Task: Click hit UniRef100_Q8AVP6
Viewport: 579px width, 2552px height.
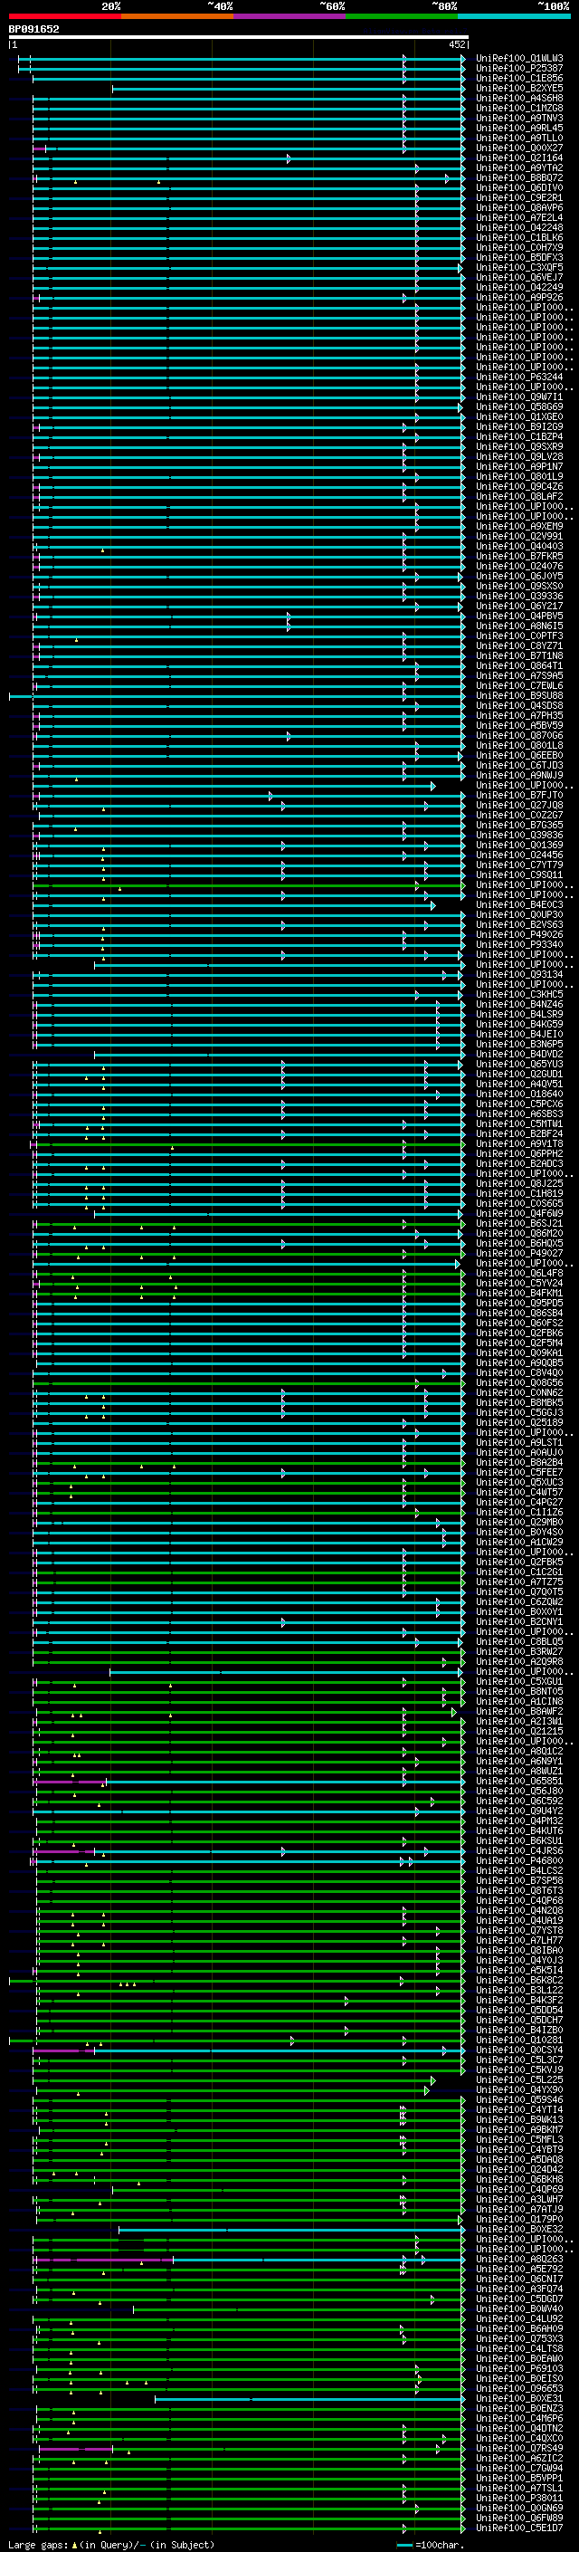Action: (x=519, y=208)
